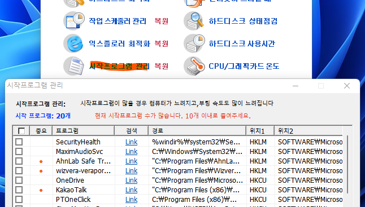Click the 위치1 column header
This screenshot has width=365, height=207.
point(260,131)
